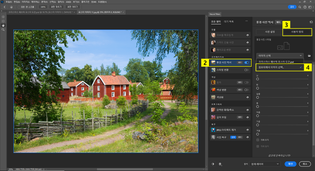Click the Neural Filters settings panel vertical scrollbar
The height and width of the screenshot is (171, 315).
[x=314, y=105]
